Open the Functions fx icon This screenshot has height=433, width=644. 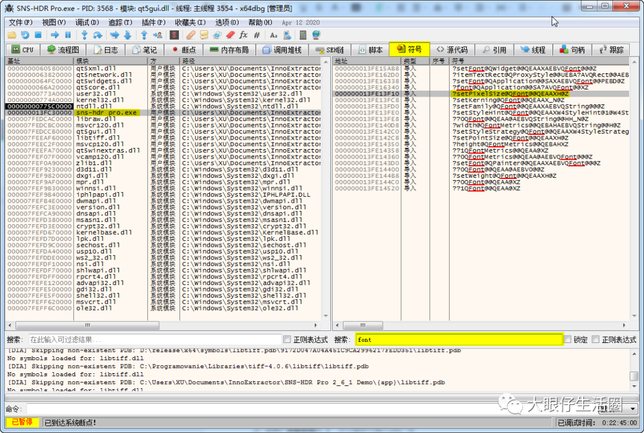point(243,35)
